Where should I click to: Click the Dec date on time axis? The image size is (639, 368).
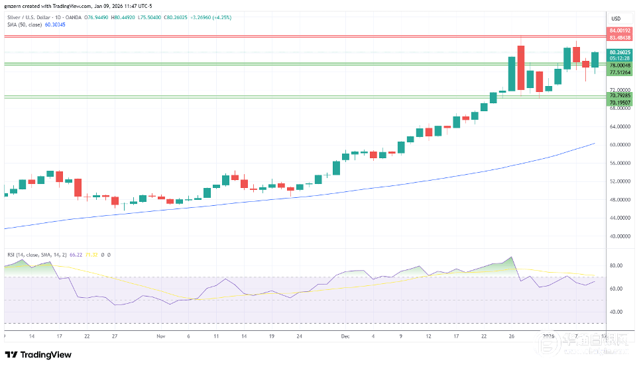point(346,336)
